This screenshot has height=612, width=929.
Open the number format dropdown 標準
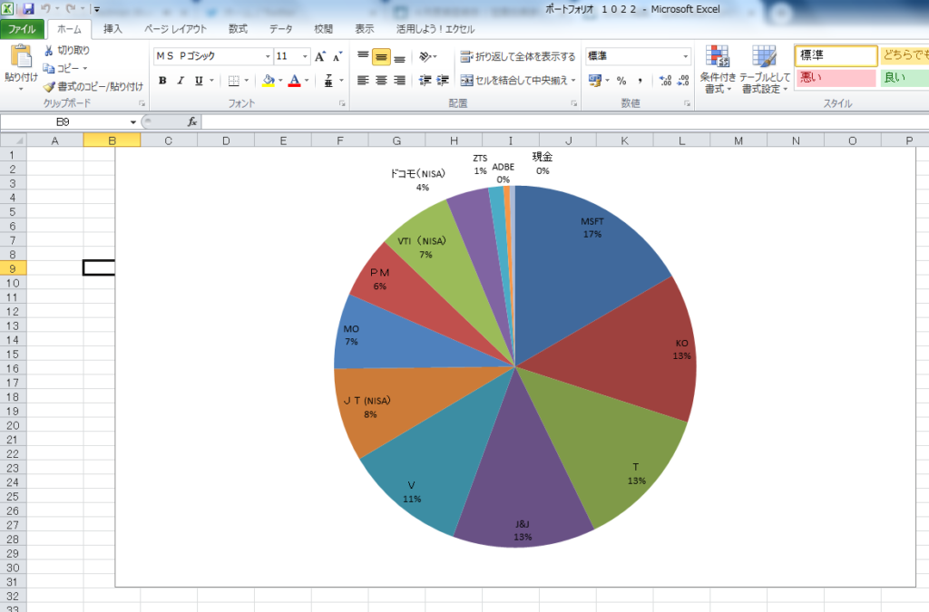click(686, 56)
